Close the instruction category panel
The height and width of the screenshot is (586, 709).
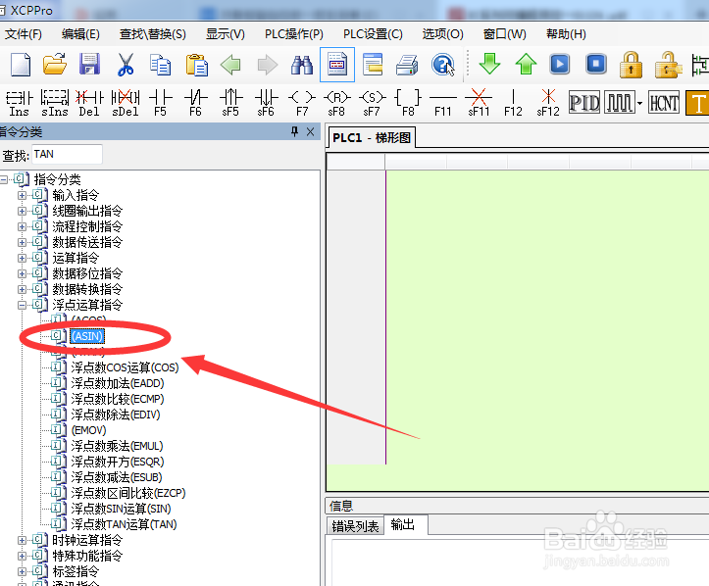pos(310,132)
